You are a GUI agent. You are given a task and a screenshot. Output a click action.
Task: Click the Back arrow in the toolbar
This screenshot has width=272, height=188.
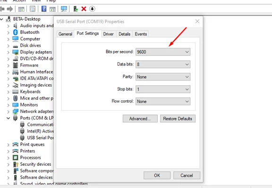point(2,9)
